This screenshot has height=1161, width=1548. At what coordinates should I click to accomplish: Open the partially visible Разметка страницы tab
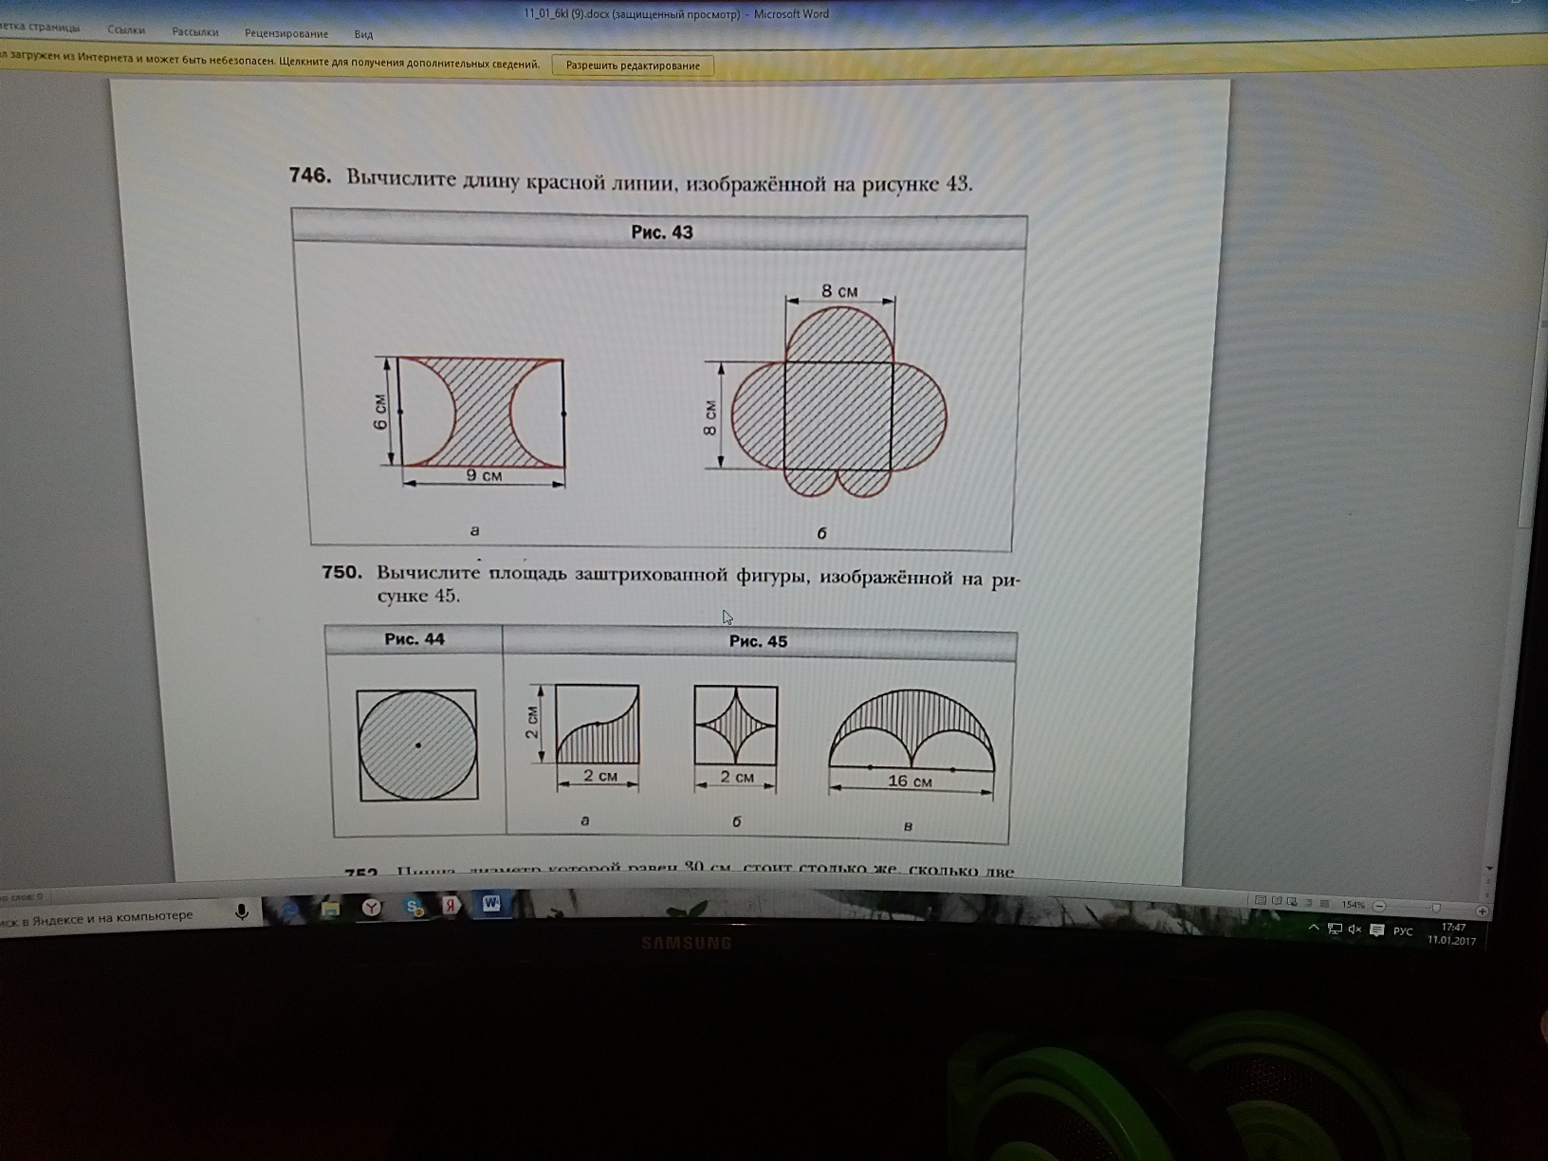[40, 28]
